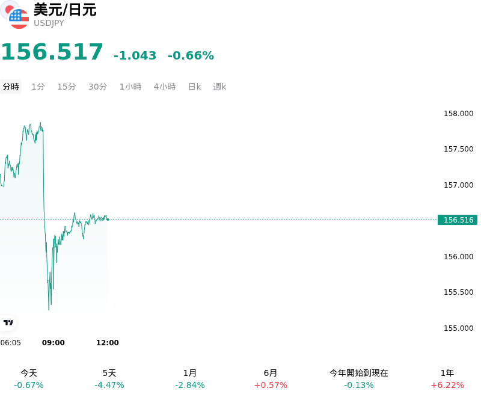Click the USD/JPY flag icon

pyautogui.click(x=14, y=14)
